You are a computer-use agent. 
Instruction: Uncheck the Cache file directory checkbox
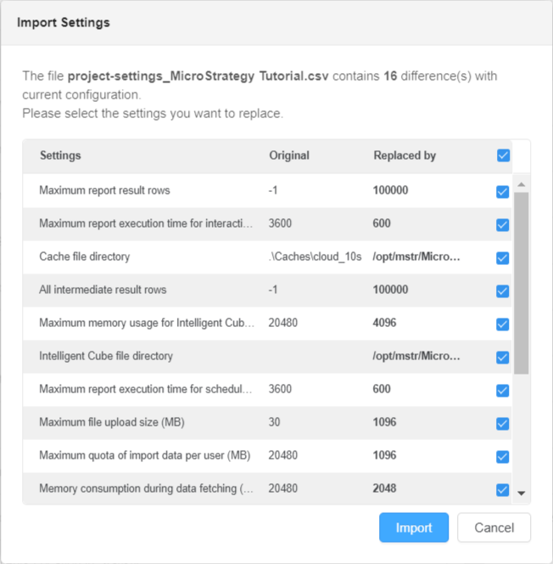pyautogui.click(x=502, y=257)
